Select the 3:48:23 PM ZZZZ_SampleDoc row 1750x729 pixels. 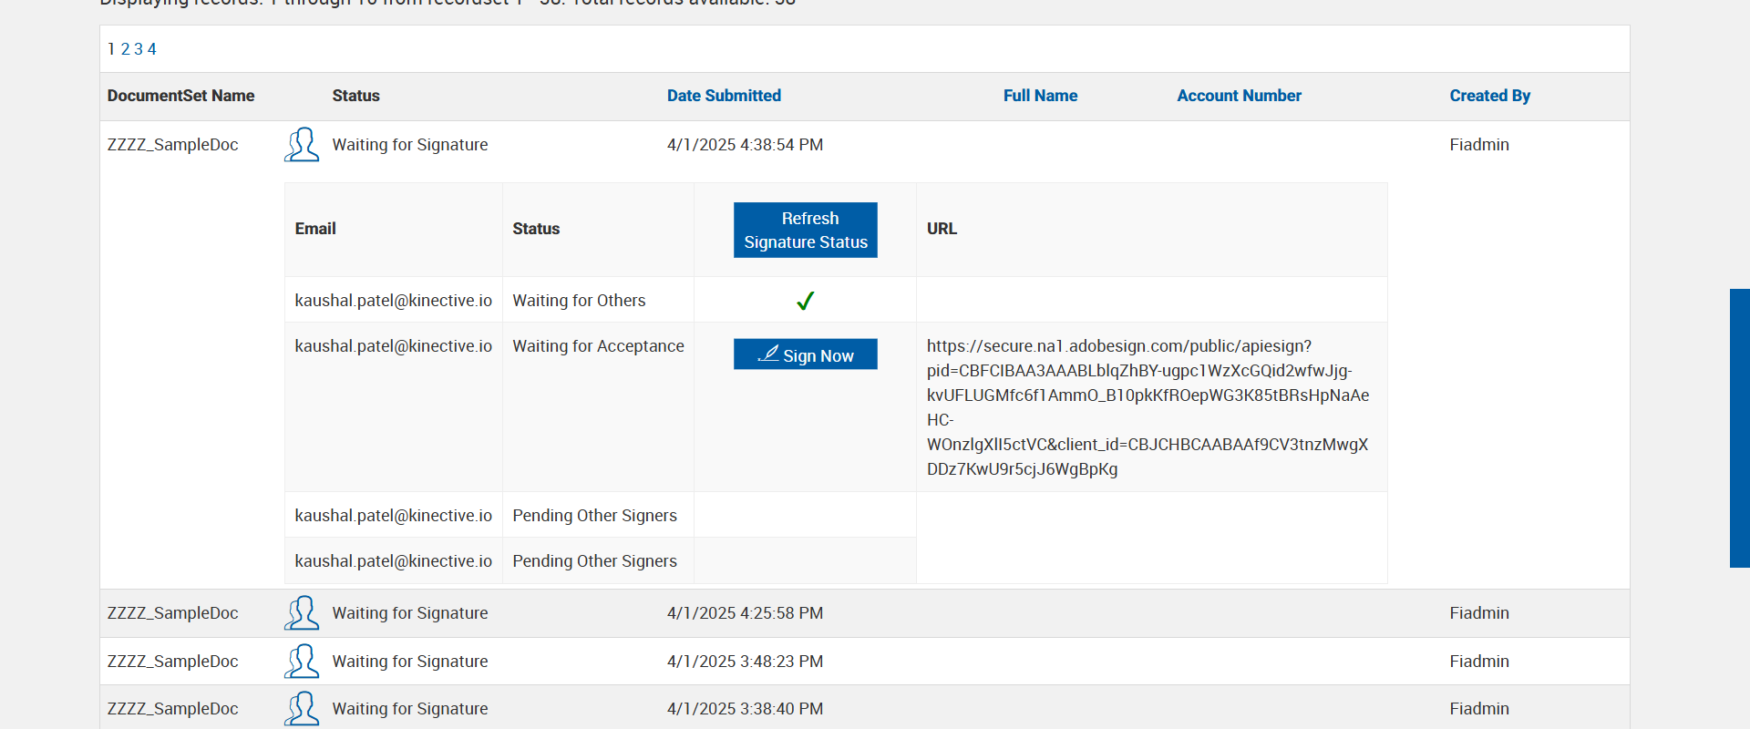tap(173, 662)
